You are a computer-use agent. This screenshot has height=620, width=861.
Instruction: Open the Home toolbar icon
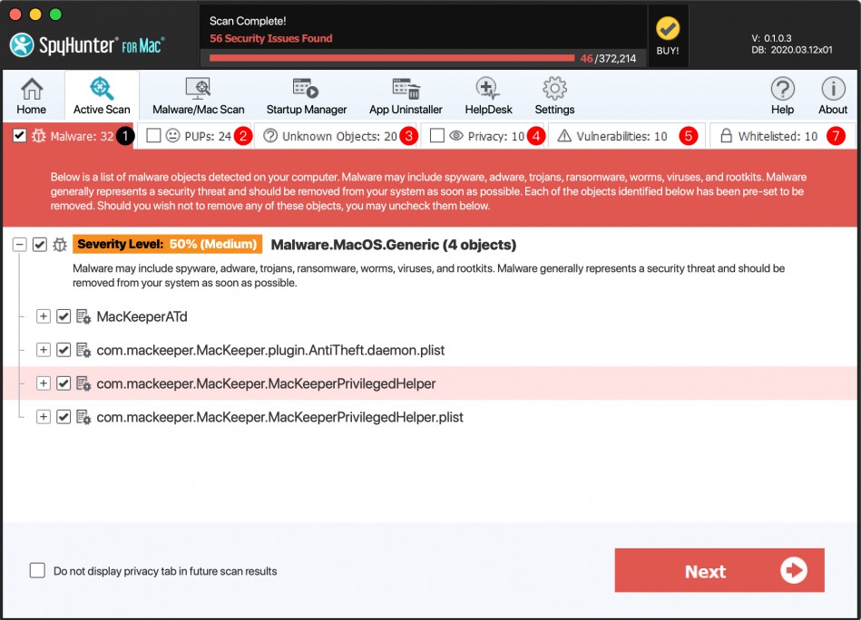click(32, 96)
